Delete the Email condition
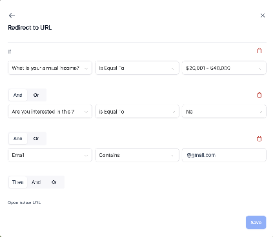Screen dimensions: 273x237 point(259,139)
